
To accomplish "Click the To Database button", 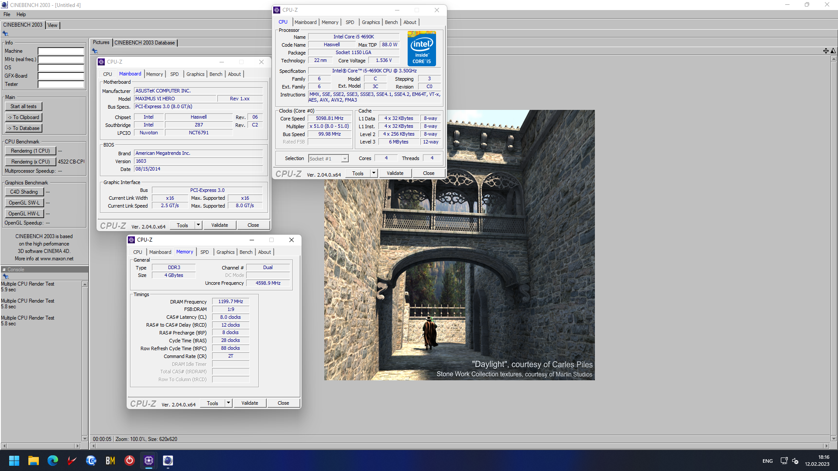I will (x=24, y=128).
